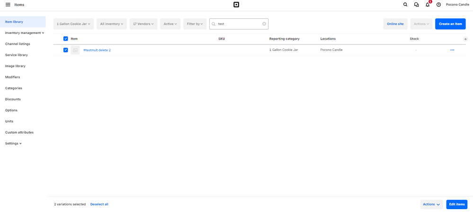Image resolution: width=473 pixels, height=212 pixels.
Task: Open the notifications bell
Action: click(428, 5)
